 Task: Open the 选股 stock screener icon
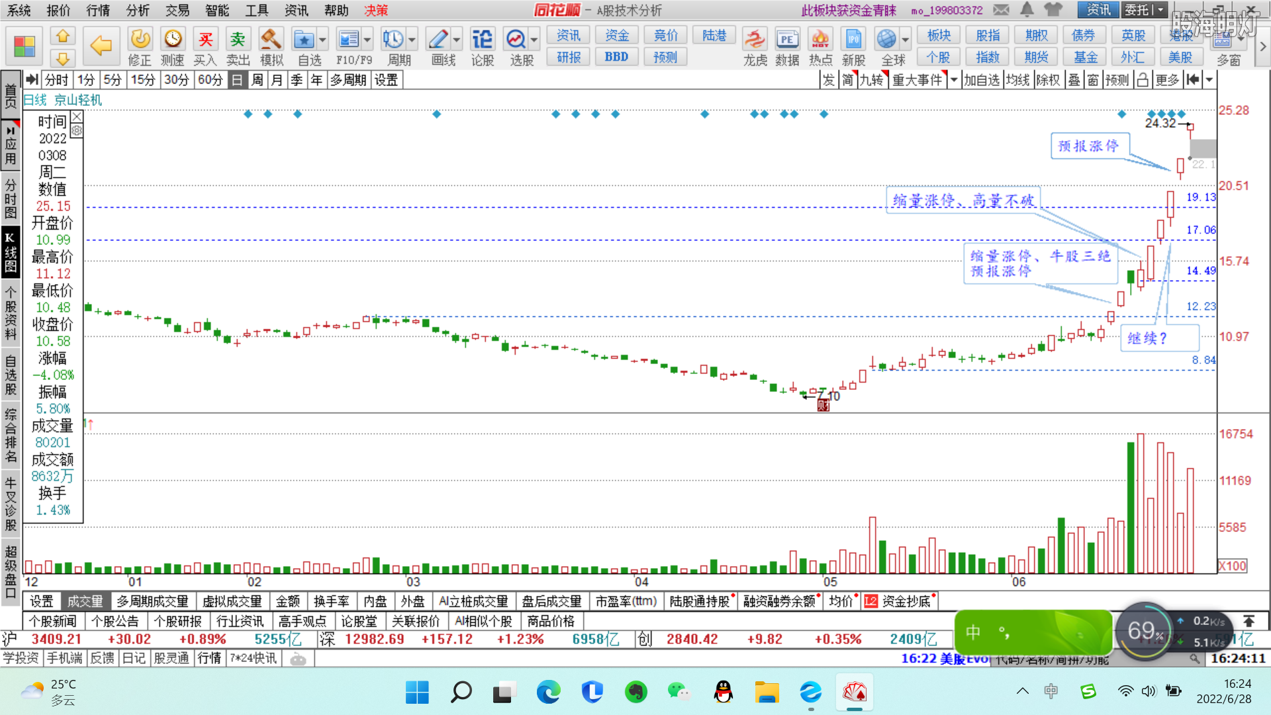pos(516,46)
